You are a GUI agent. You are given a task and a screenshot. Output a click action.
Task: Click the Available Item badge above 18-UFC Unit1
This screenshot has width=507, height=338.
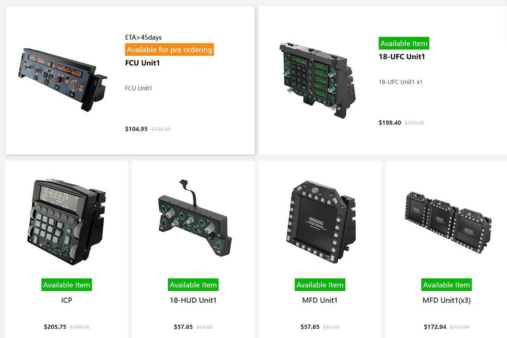tap(404, 43)
